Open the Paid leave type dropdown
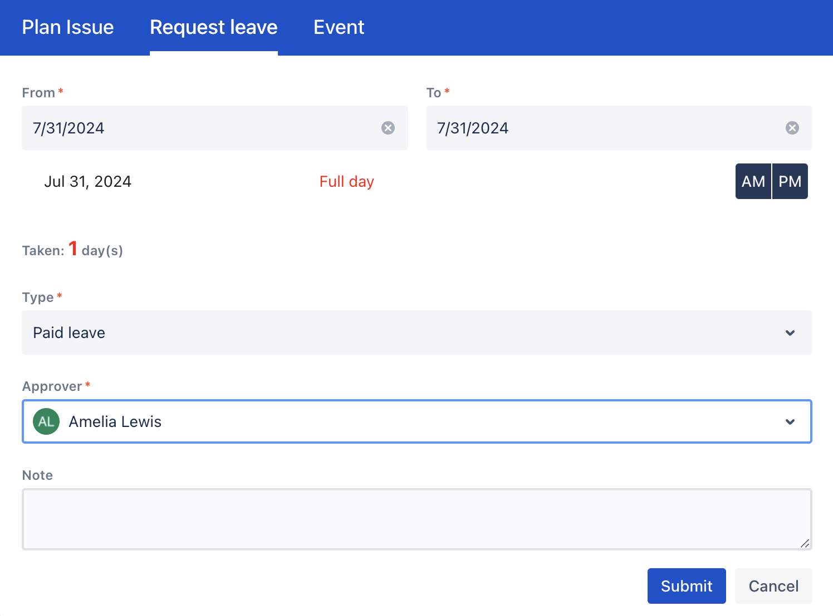The image size is (833, 616). [390, 332]
